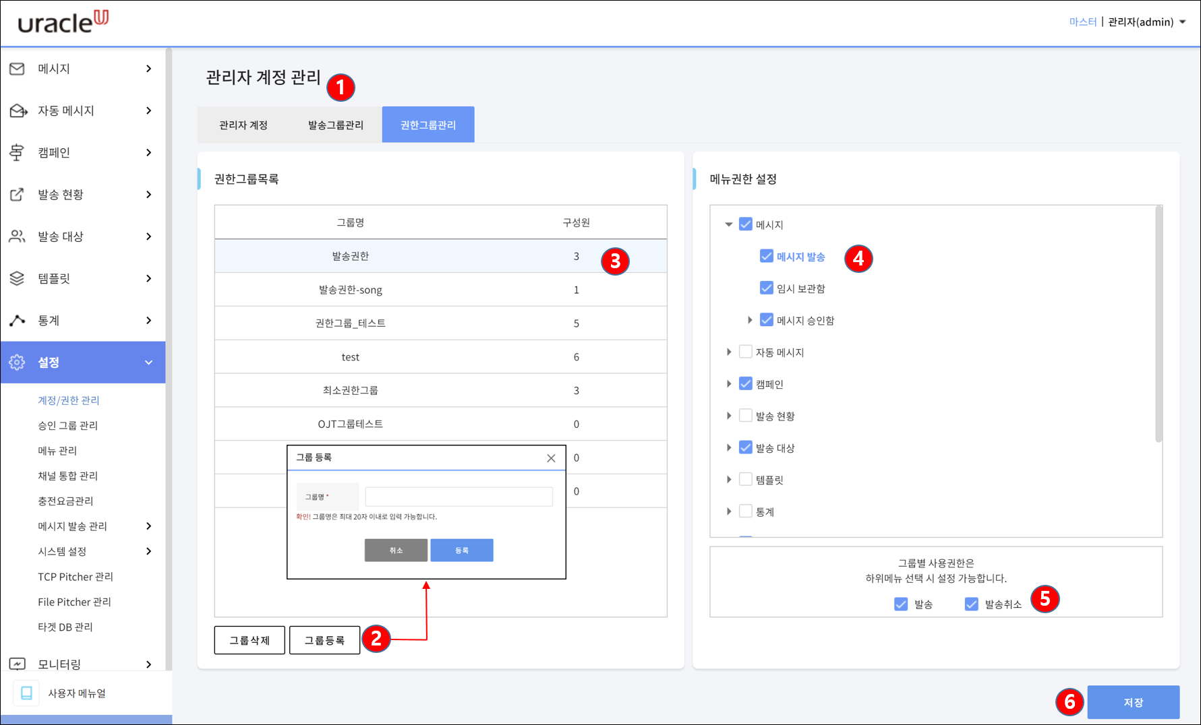Click the 그룹명 input field
This screenshot has height=725, width=1201.
pos(459,497)
